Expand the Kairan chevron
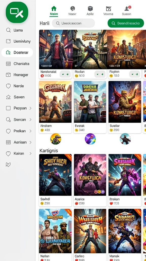 (30, 153)
